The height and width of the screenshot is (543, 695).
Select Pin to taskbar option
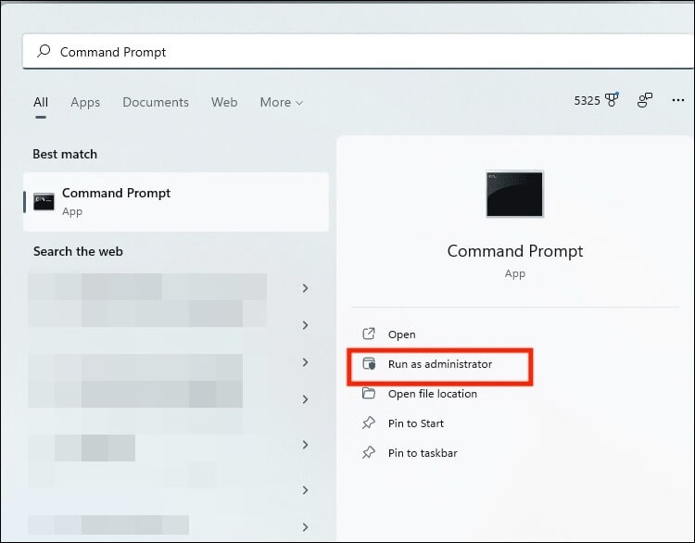tap(422, 453)
